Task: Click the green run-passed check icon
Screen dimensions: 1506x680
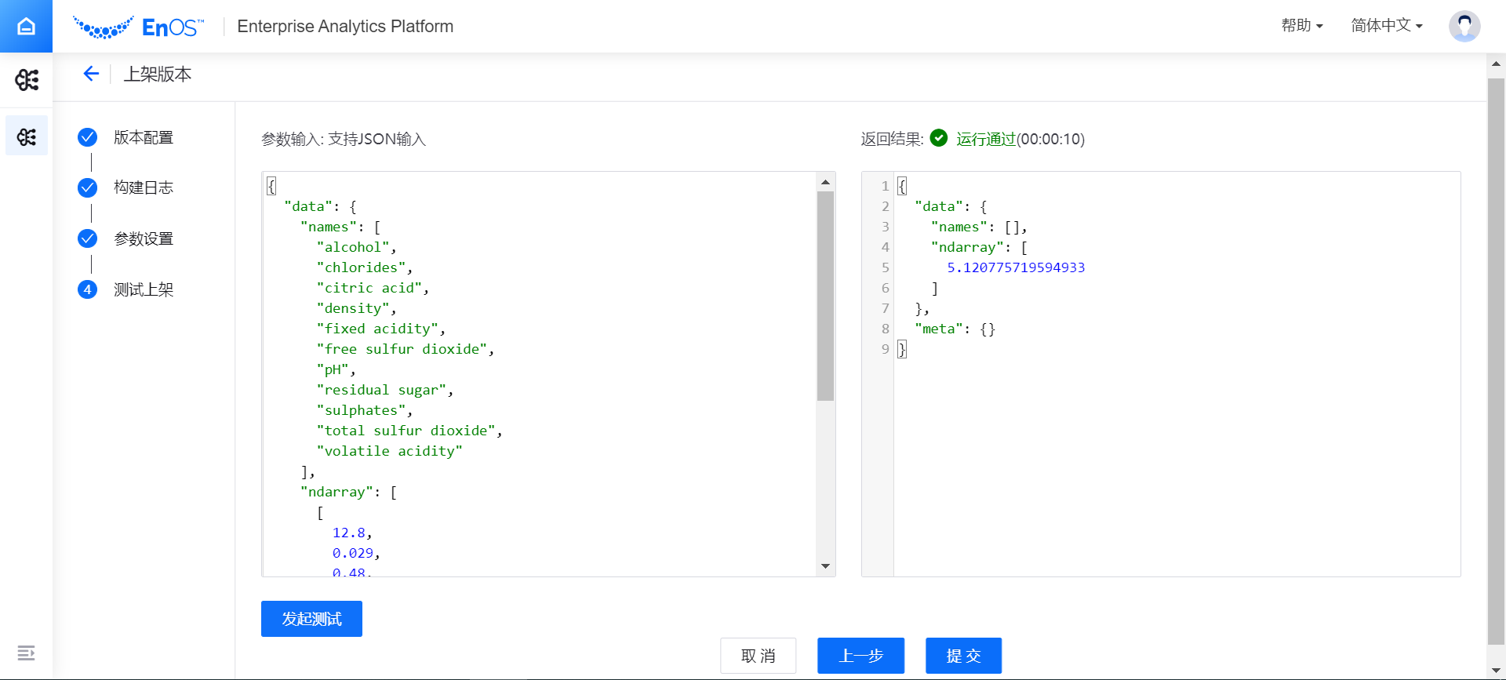Action: point(938,138)
